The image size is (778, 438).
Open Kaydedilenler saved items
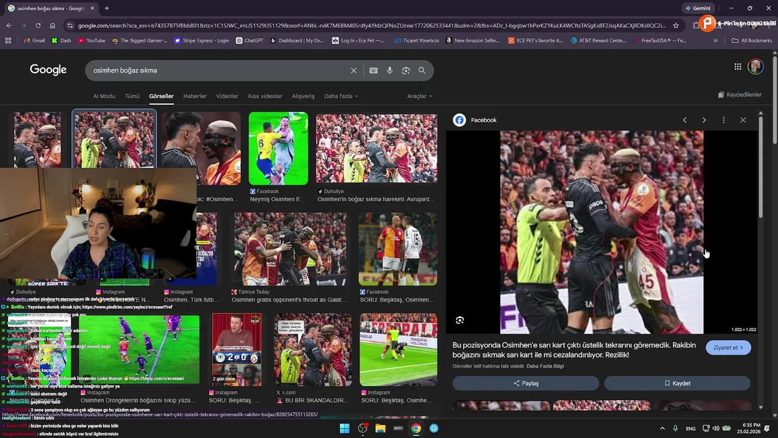(x=740, y=95)
